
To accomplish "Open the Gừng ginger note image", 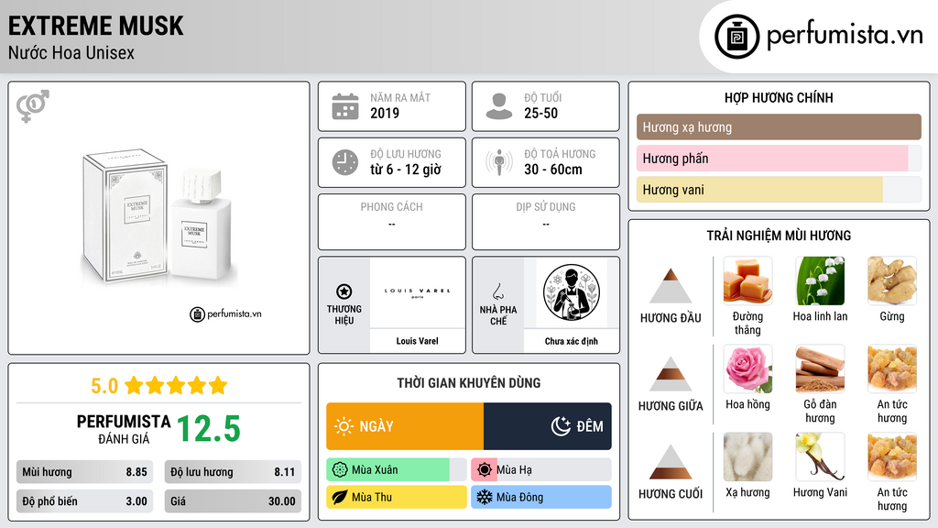I will click(x=892, y=280).
